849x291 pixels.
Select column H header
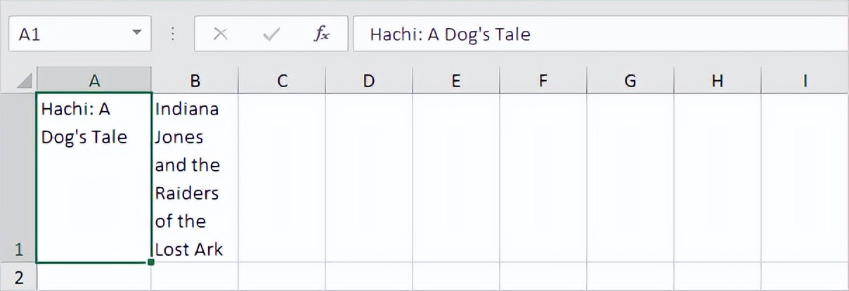click(x=717, y=82)
